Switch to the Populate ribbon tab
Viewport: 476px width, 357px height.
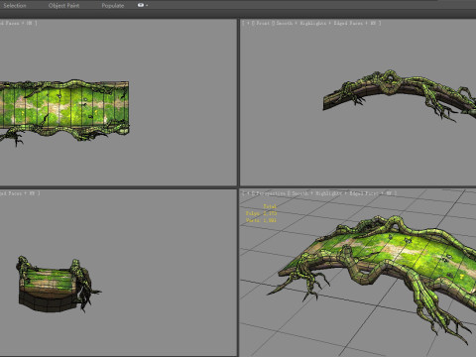click(113, 6)
